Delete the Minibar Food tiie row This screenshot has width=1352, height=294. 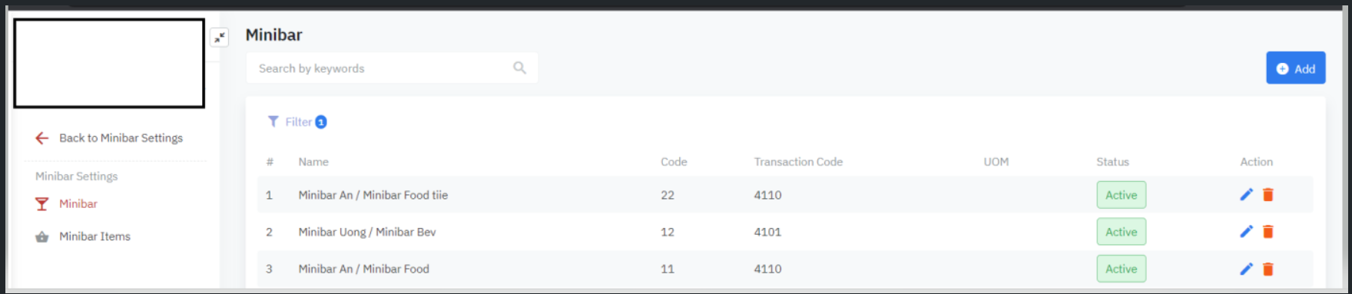click(x=1268, y=195)
